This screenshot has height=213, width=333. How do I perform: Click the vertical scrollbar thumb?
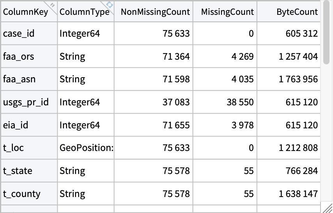pos(327,33)
